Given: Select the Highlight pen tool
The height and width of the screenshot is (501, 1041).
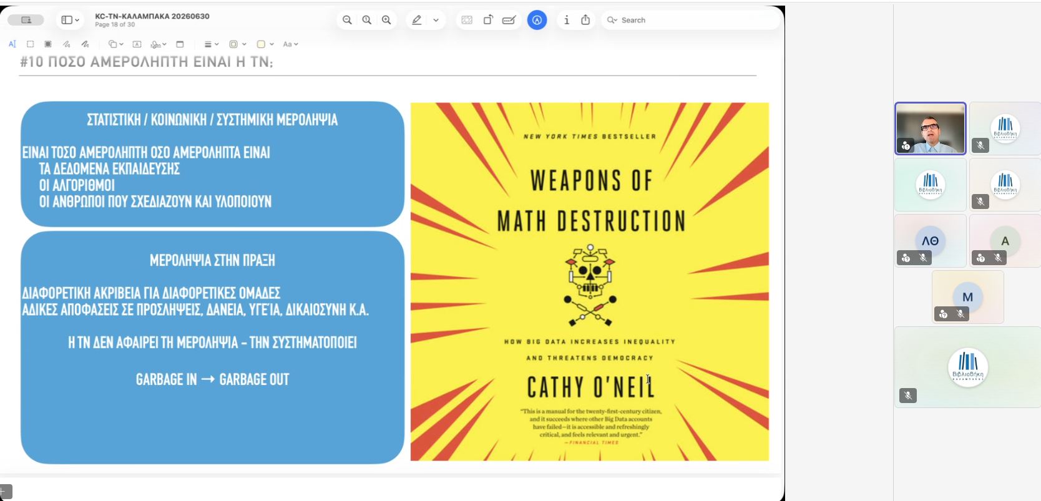Looking at the screenshot, I should tap(417, 20).
